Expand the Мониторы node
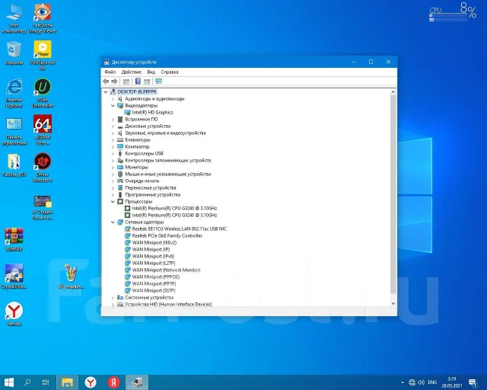The width and height of the screenshot is (487, 390). pos(113,167)
